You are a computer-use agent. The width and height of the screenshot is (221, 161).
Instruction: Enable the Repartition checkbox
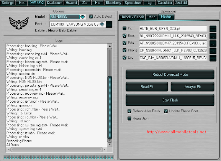click(129, 119)
